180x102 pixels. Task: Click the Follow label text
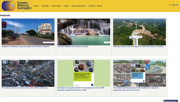[170, 5]
